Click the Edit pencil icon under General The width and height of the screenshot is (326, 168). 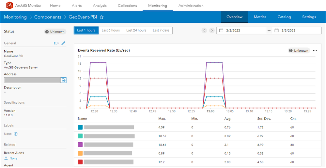(x=63, y=43)
